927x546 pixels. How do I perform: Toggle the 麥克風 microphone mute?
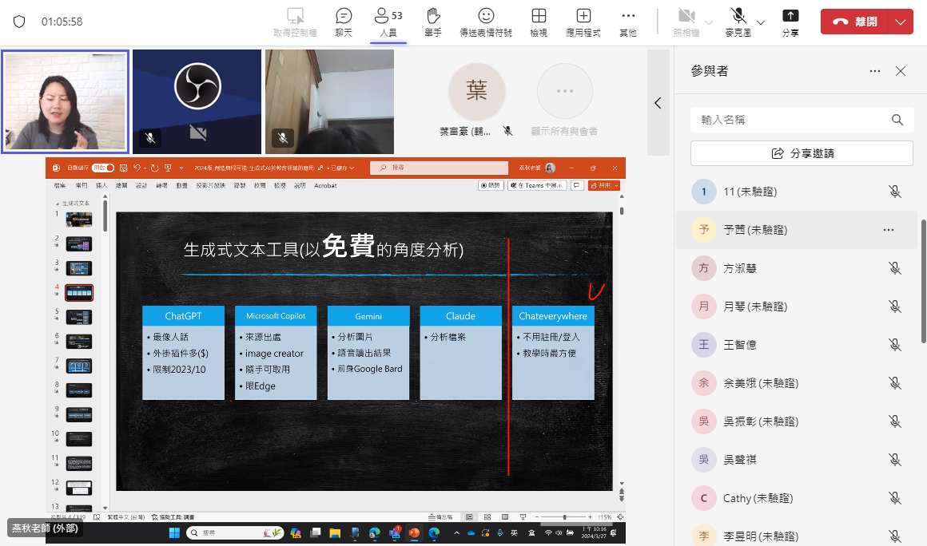point(738,22)
